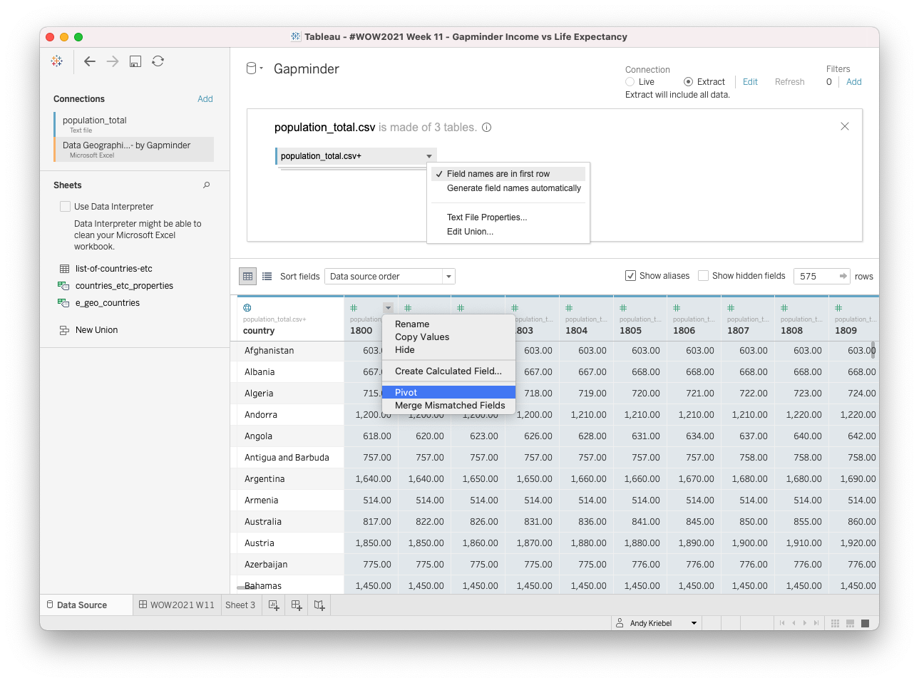Close the population_total.csv union panel

click(x=845, y=126)
